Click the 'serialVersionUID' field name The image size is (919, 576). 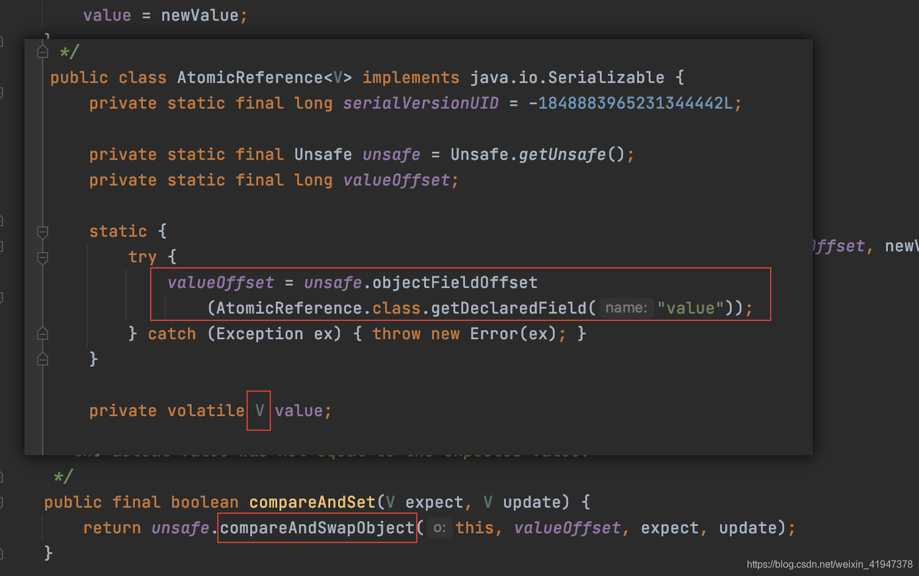[x=420, y=103]
